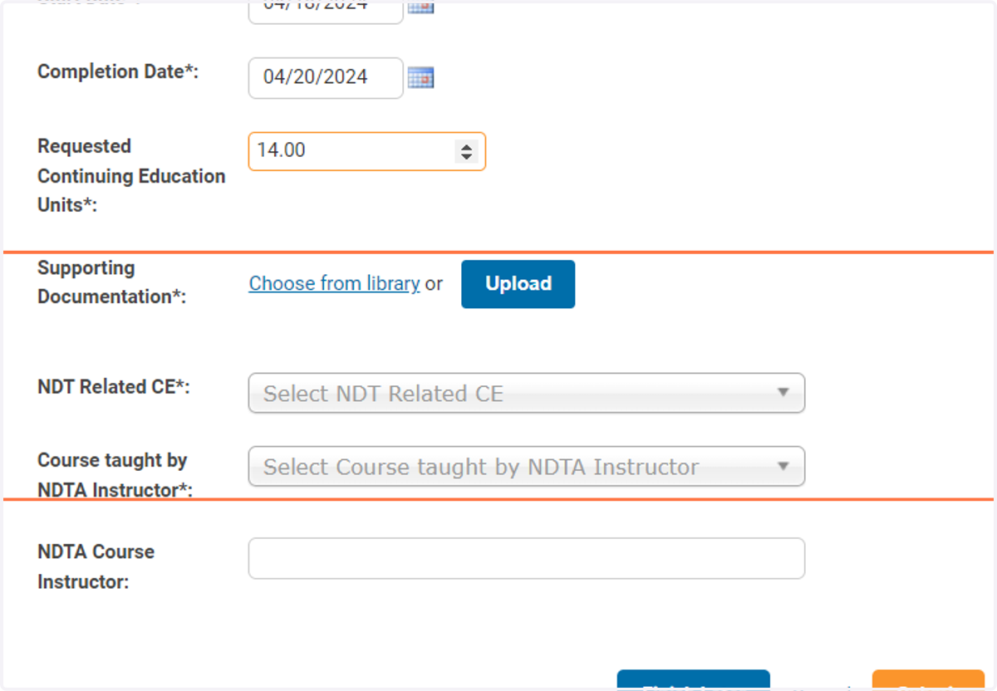This screenshot has width=997, height=691.
Task: Open the Select NDT Related CE dropdown
Action: pyautogui.click(x=527, y=393)
